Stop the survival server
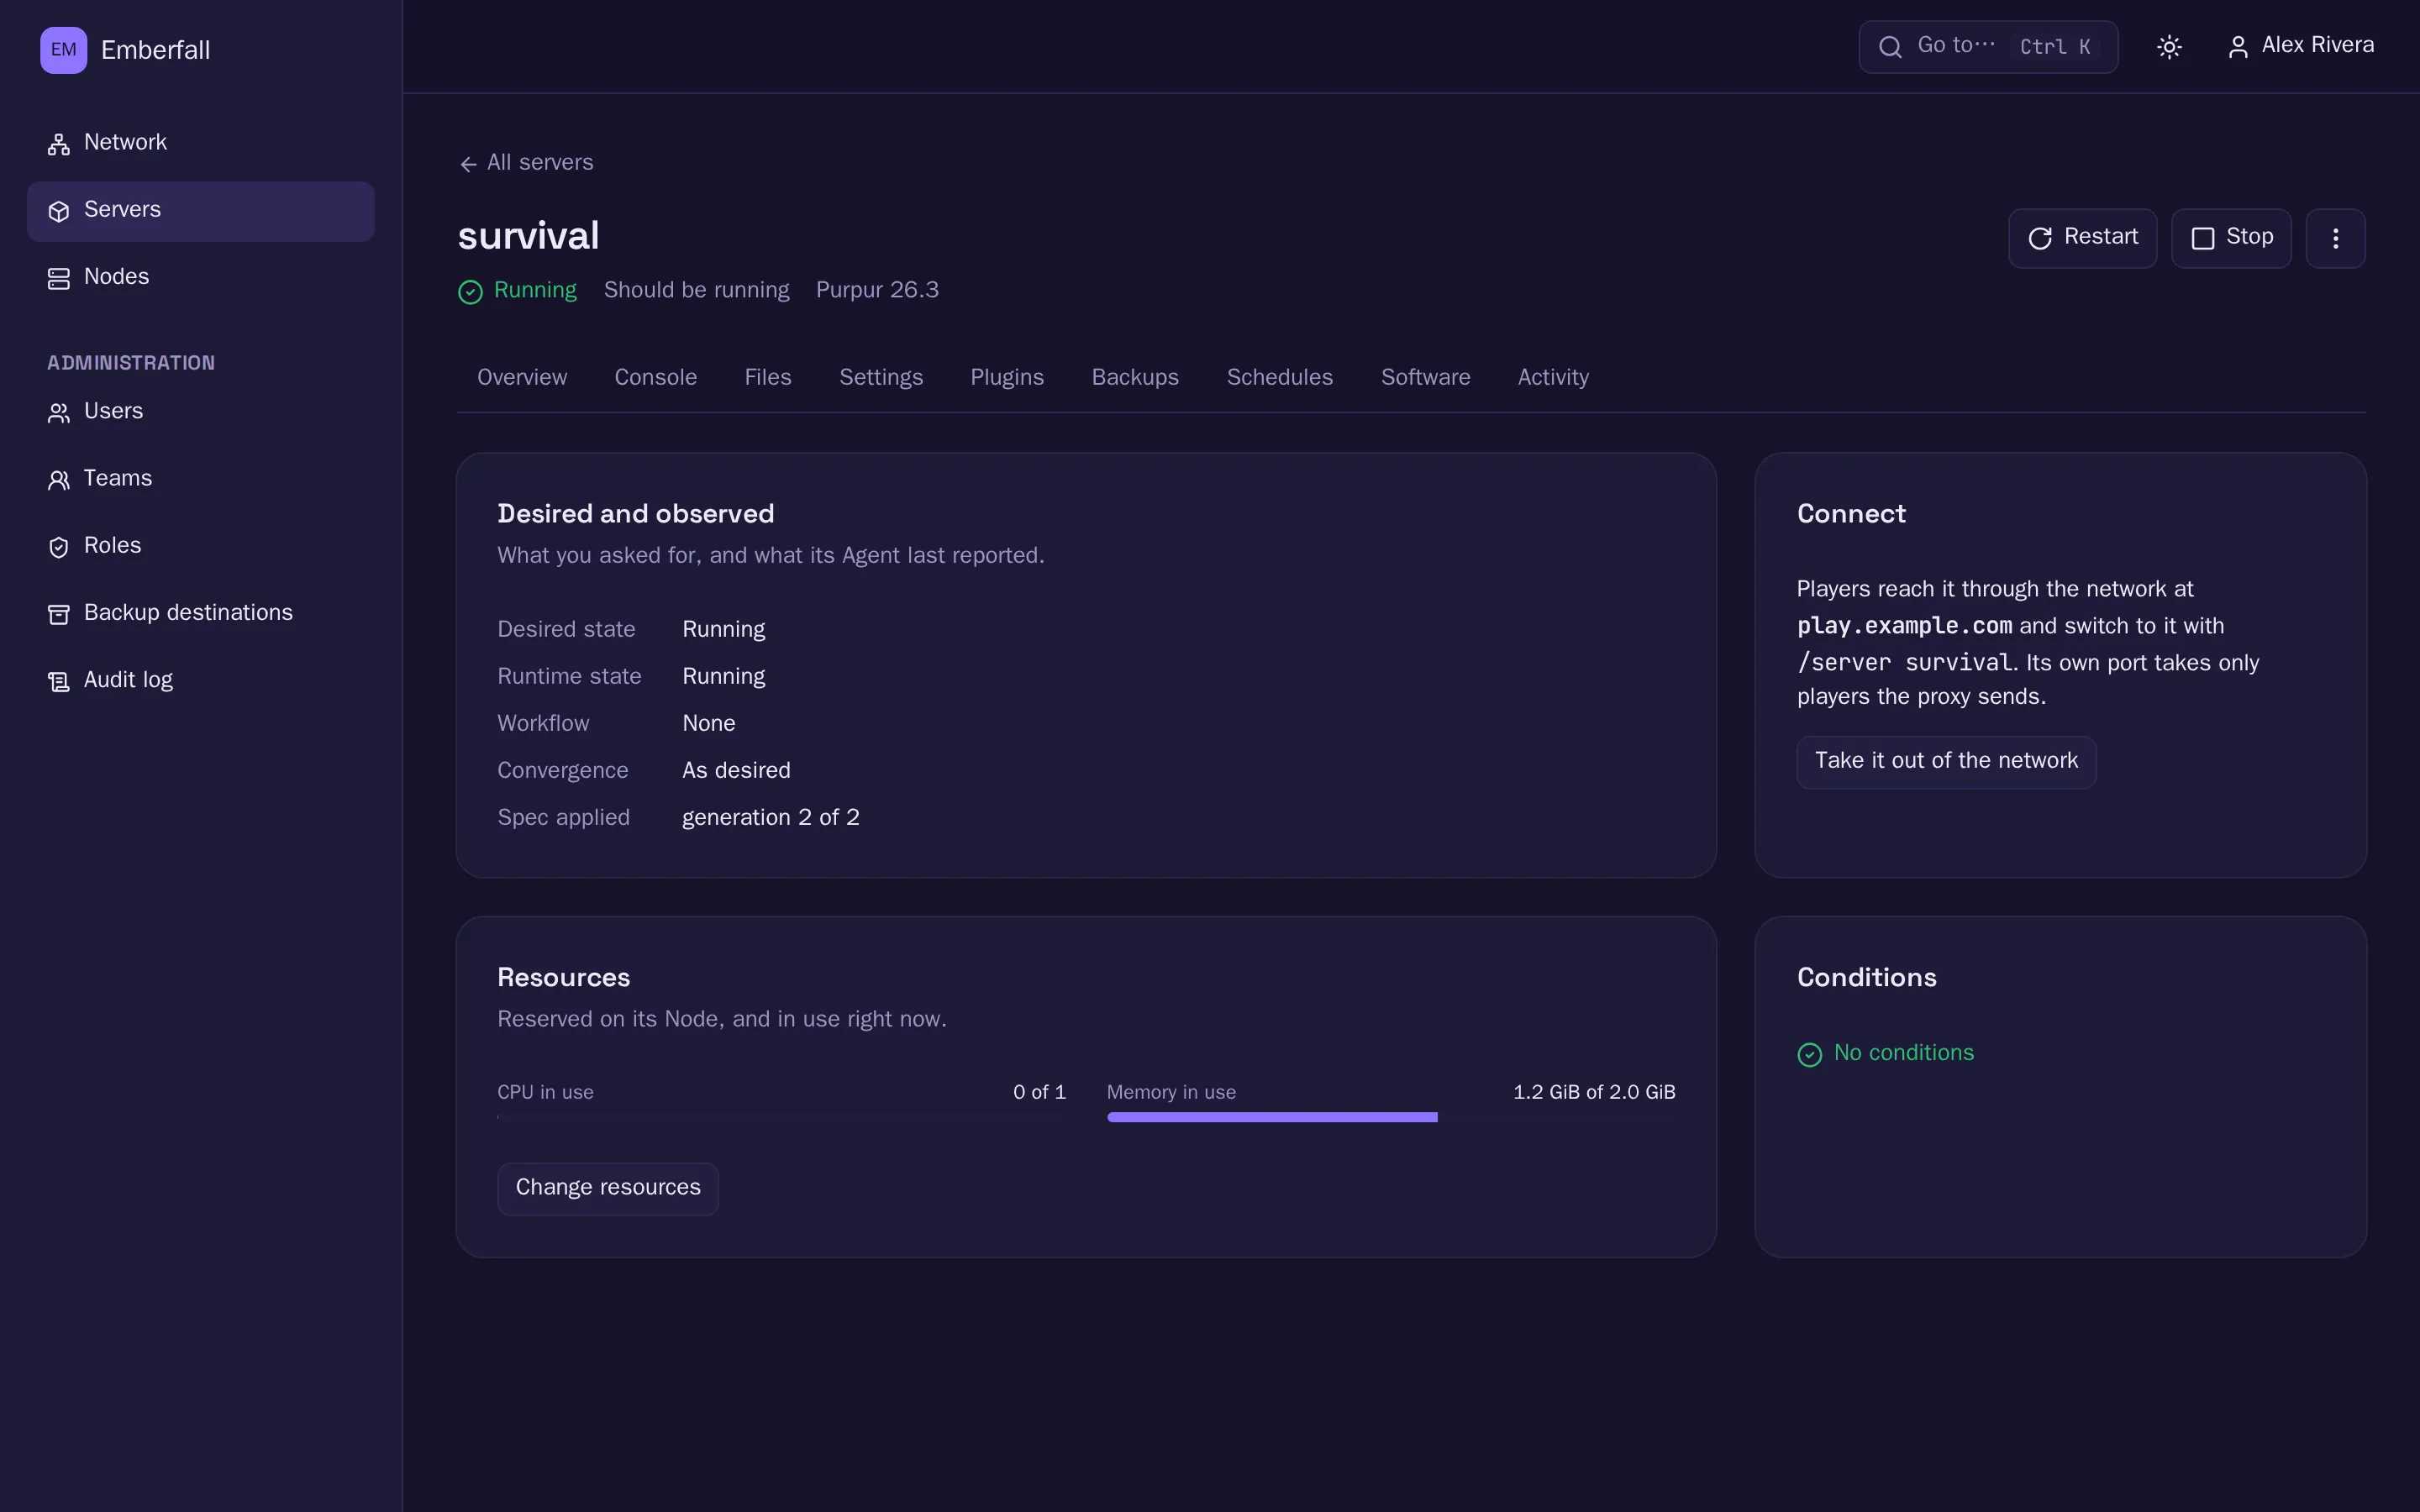 [x=2231, y=238]
